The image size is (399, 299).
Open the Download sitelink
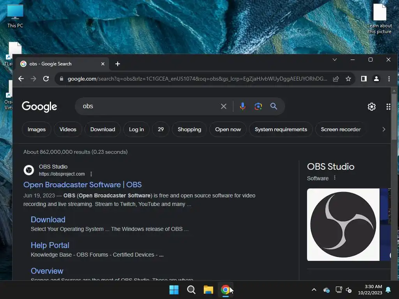pyautogui.click(x=48, y=220)
